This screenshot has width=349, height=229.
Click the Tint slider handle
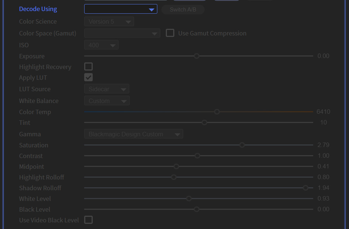pyautogui.click(x=204, y=122)
